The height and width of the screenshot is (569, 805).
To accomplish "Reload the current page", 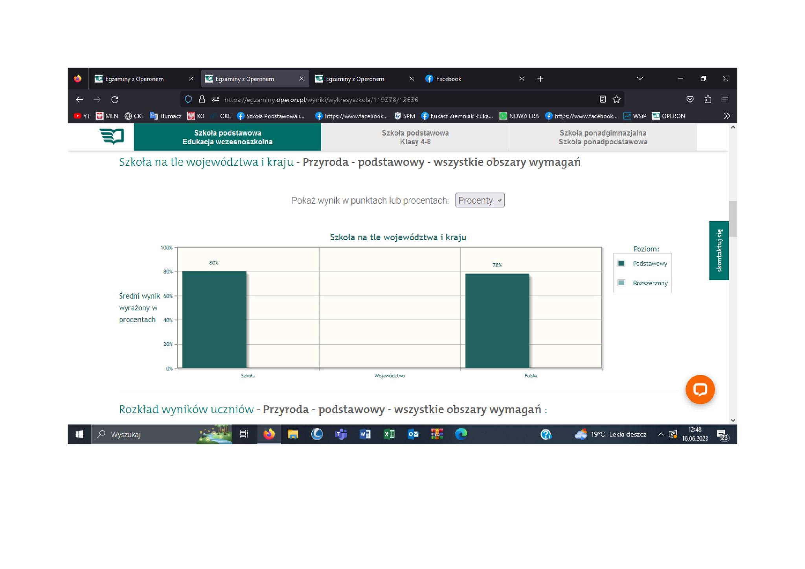I will click(115, 99).
